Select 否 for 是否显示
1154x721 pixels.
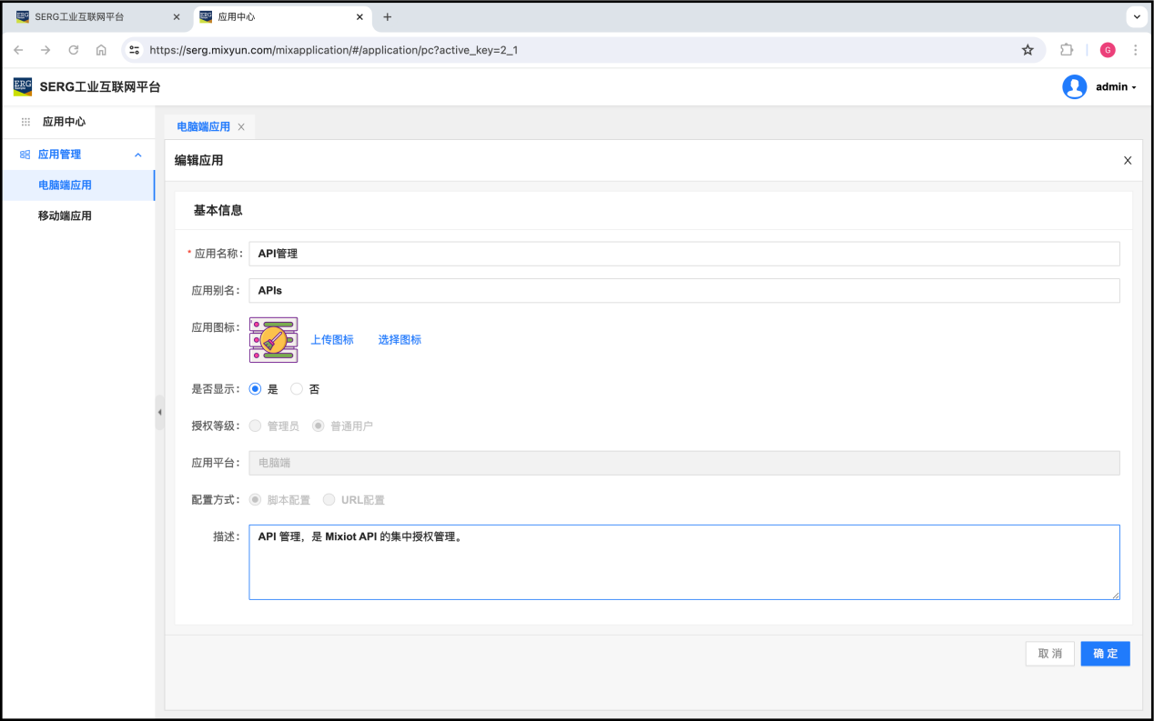click(x=297, y=389)
